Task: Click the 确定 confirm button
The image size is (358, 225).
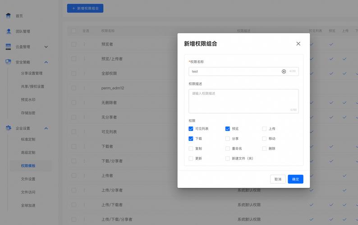Action: [x=295, y=179]
